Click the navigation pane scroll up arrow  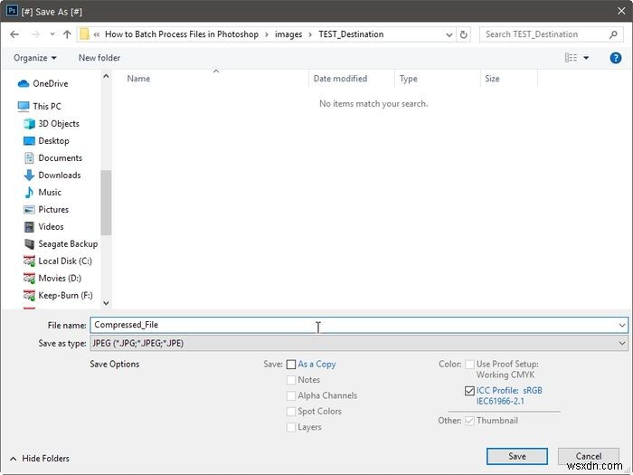click(106, 76)
